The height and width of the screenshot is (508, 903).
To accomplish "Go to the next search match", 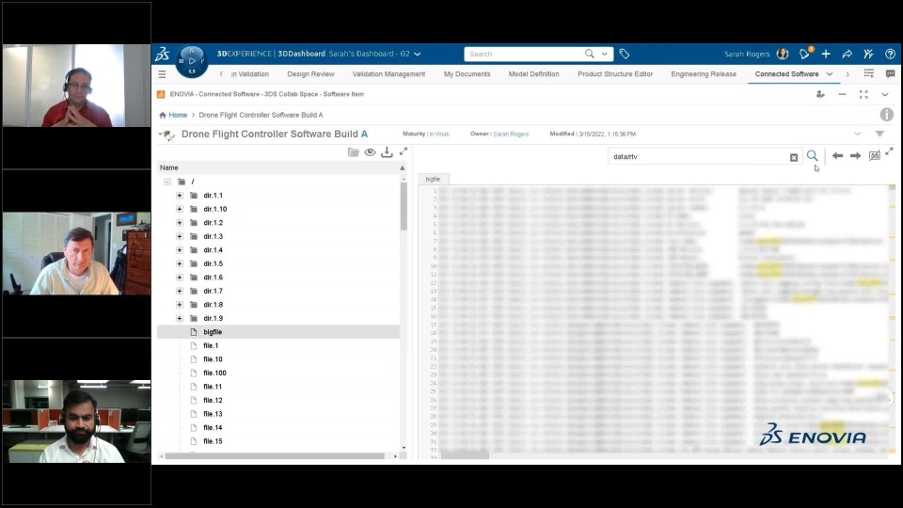I will pos(855,156).
